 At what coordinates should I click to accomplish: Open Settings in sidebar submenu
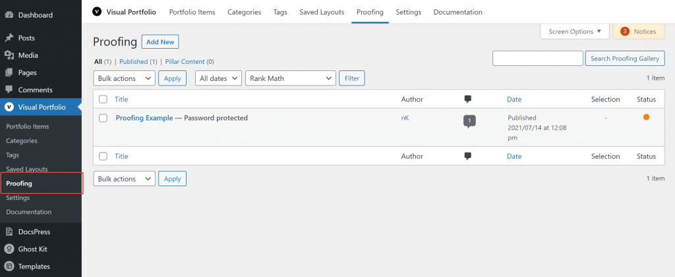coord(18,197)
